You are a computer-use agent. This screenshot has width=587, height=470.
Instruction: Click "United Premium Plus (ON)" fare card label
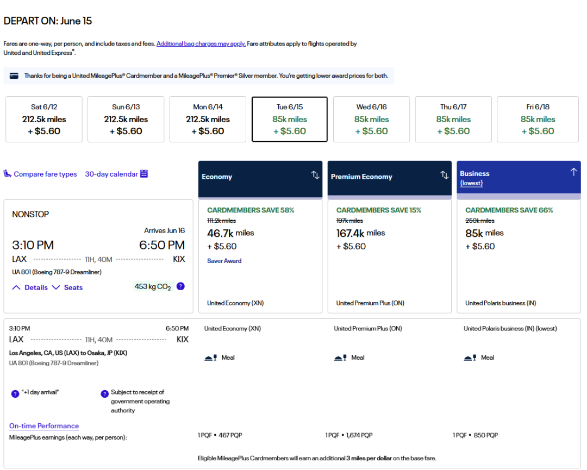(370, 303)
